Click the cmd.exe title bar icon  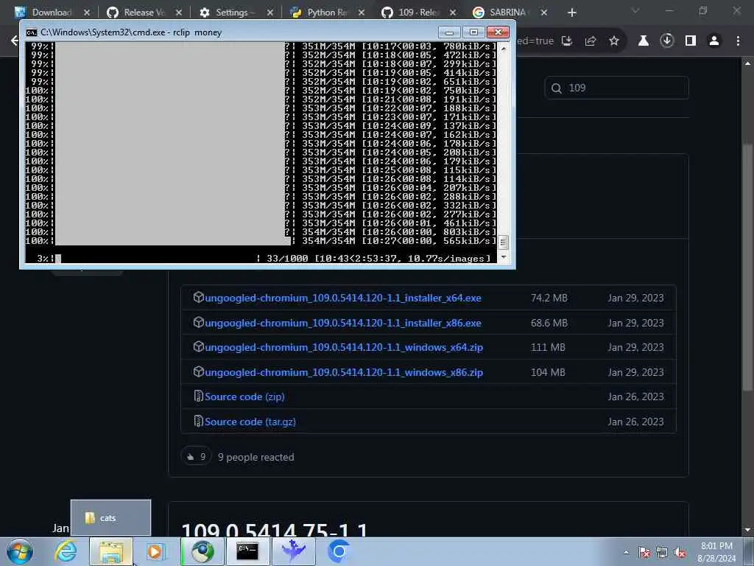pos(31,32)
